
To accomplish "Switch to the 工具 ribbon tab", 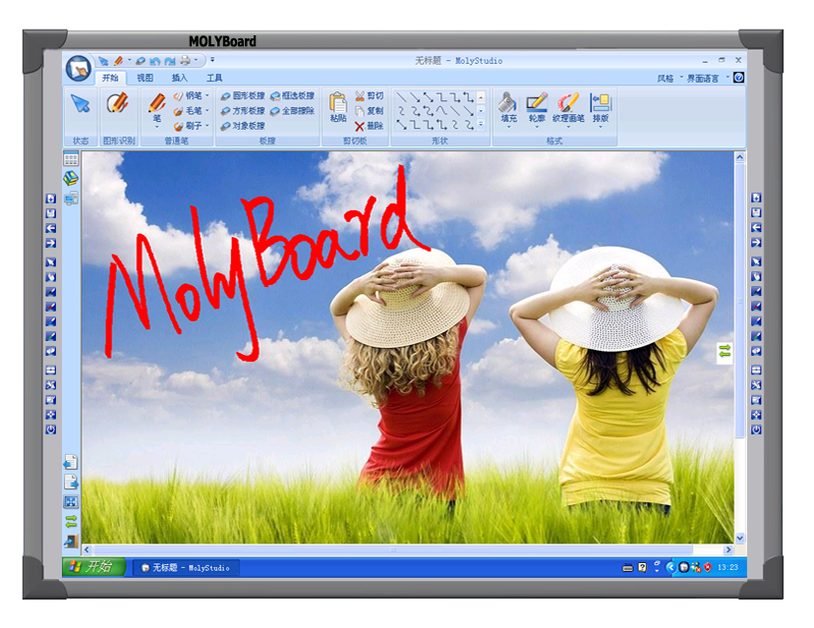I will (214, 78).
